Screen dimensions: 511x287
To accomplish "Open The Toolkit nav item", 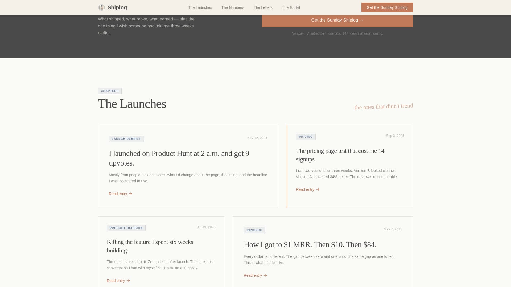I will point(291,7).
